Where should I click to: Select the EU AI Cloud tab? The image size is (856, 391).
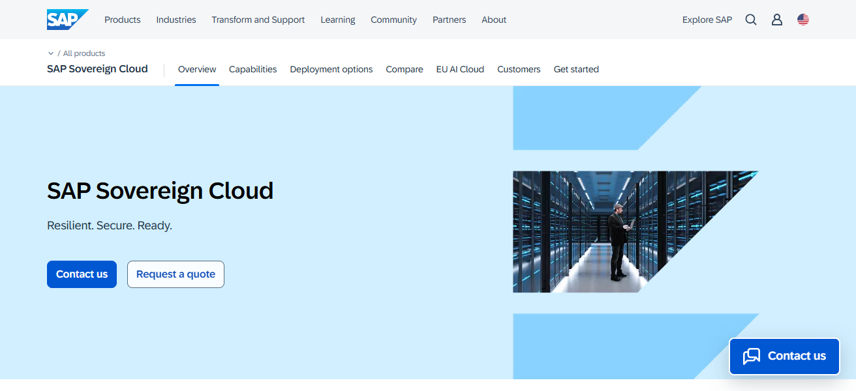460,69
